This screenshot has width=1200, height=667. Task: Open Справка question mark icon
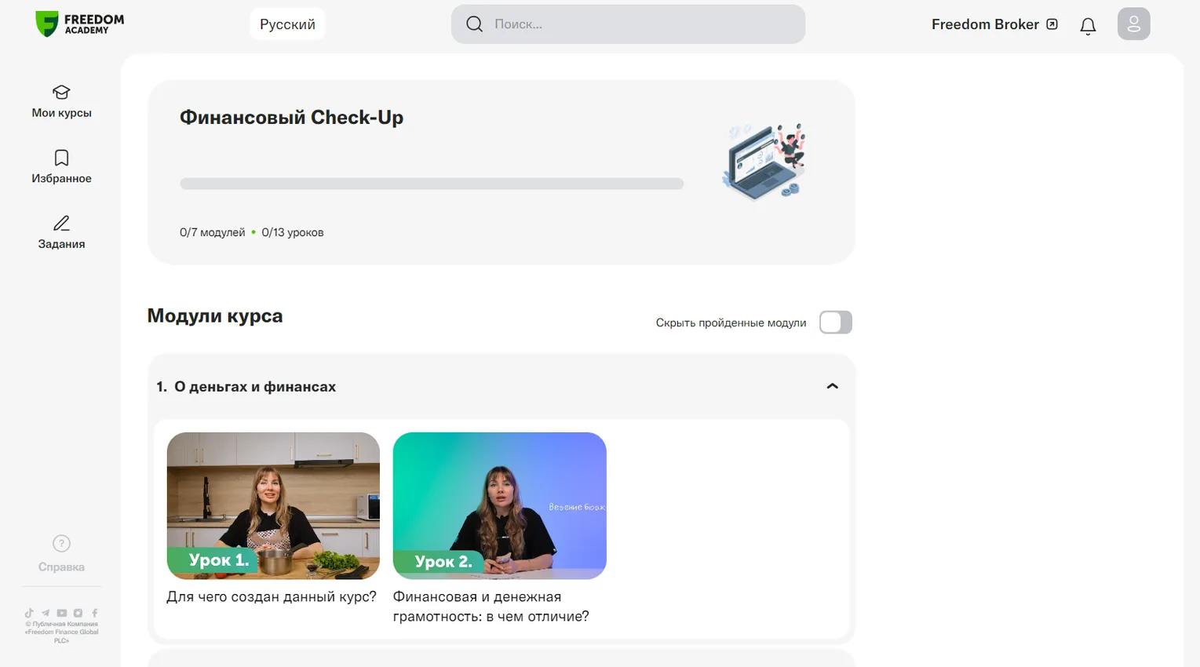61,543
